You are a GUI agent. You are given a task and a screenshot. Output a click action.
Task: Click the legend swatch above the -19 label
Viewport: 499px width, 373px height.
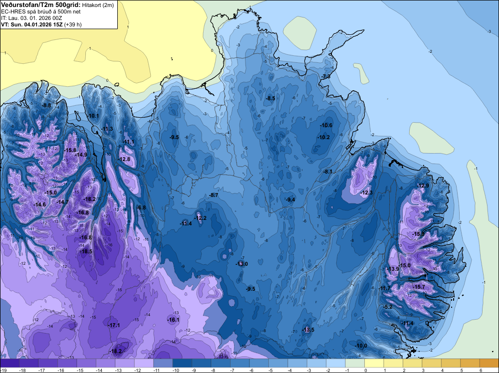9,363
